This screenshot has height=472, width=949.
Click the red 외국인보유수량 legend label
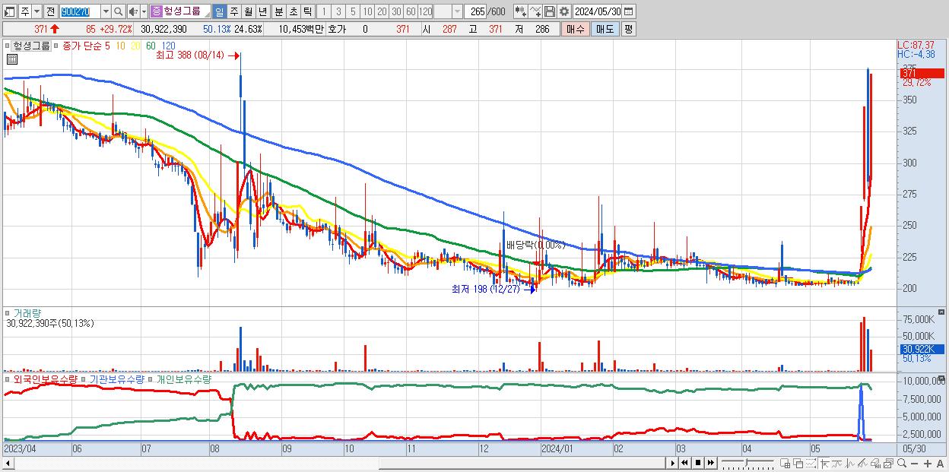[45, 379]
